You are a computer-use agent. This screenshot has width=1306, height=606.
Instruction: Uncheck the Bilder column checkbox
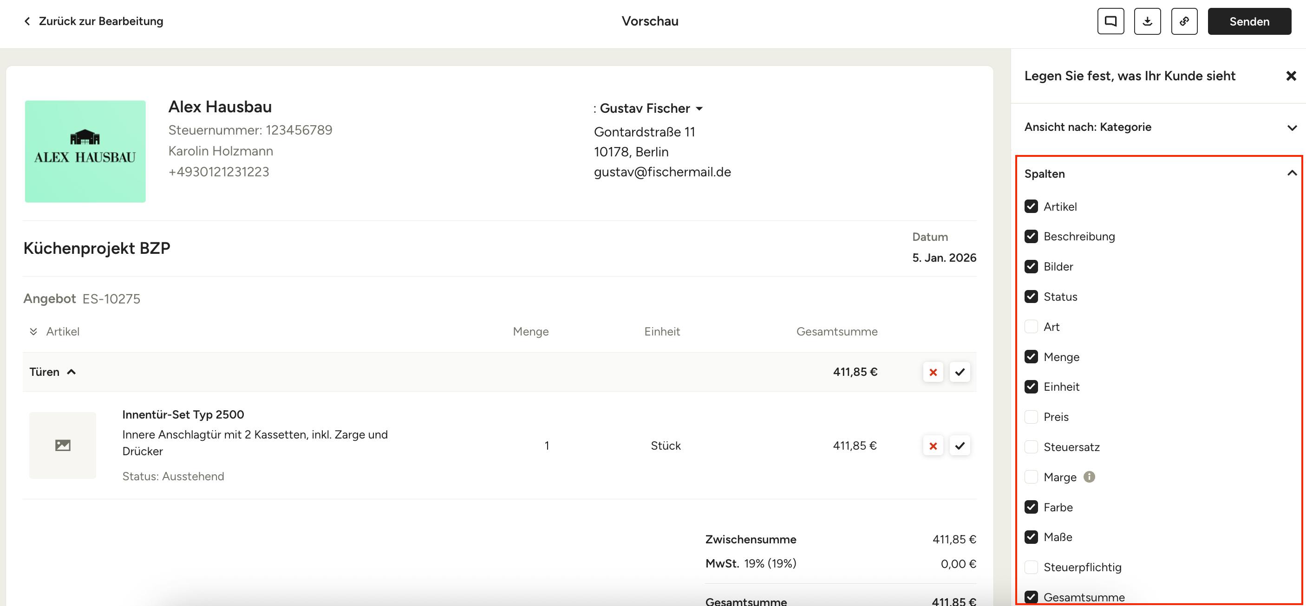coord(1031,266)
